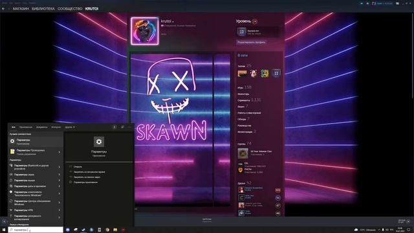Image resolution: width=414 pixels, height=233 pixels.
Task: Open the ESL group entry
Action: (252, 164)
